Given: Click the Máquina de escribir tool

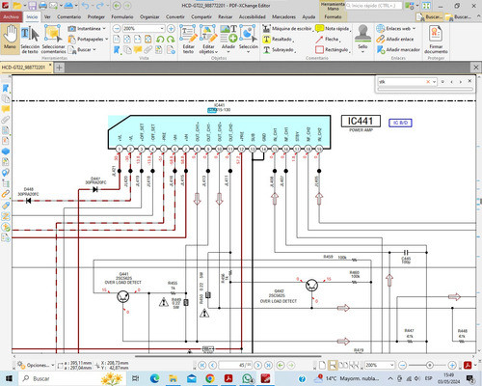Looking at the screenshot, I should [287, 29].
